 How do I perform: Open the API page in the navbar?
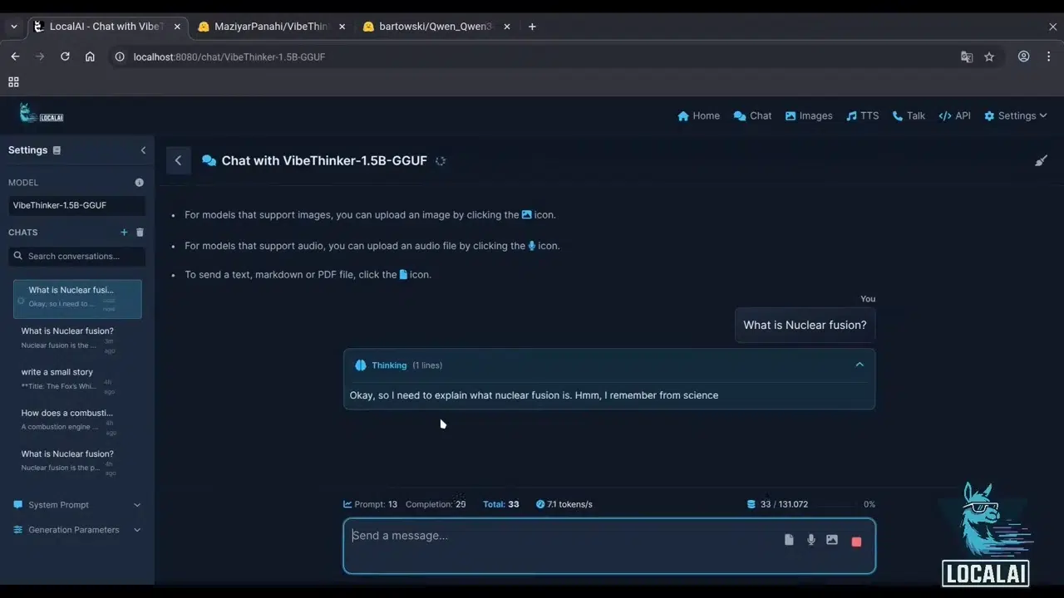pos(954,115)
